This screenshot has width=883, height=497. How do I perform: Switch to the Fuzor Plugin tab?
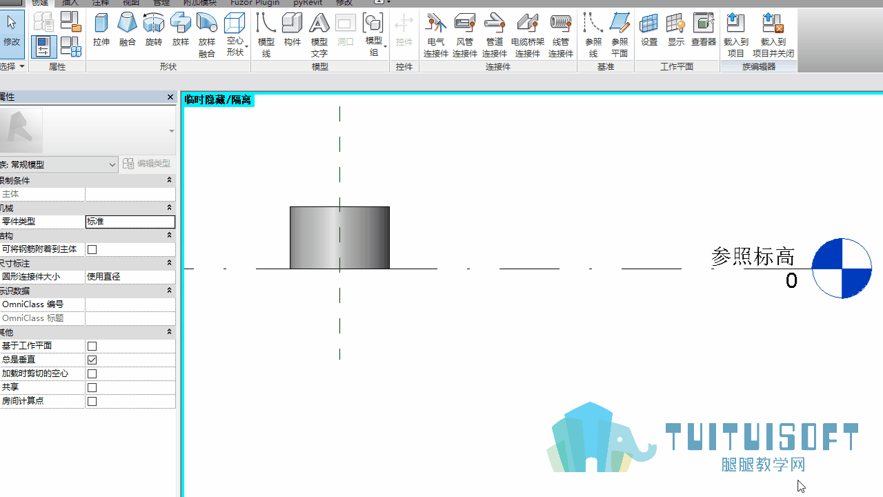coord(255,3)
